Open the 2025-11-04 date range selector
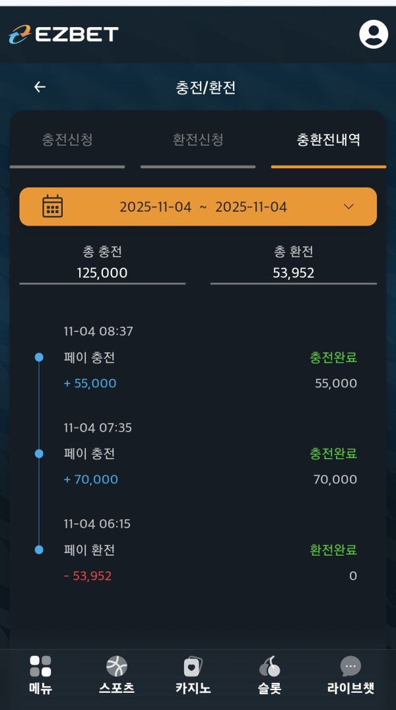The image size is (396, 710). click(x=203, y=207)
